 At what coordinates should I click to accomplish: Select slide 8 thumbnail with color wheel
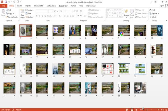click(124, 30)
